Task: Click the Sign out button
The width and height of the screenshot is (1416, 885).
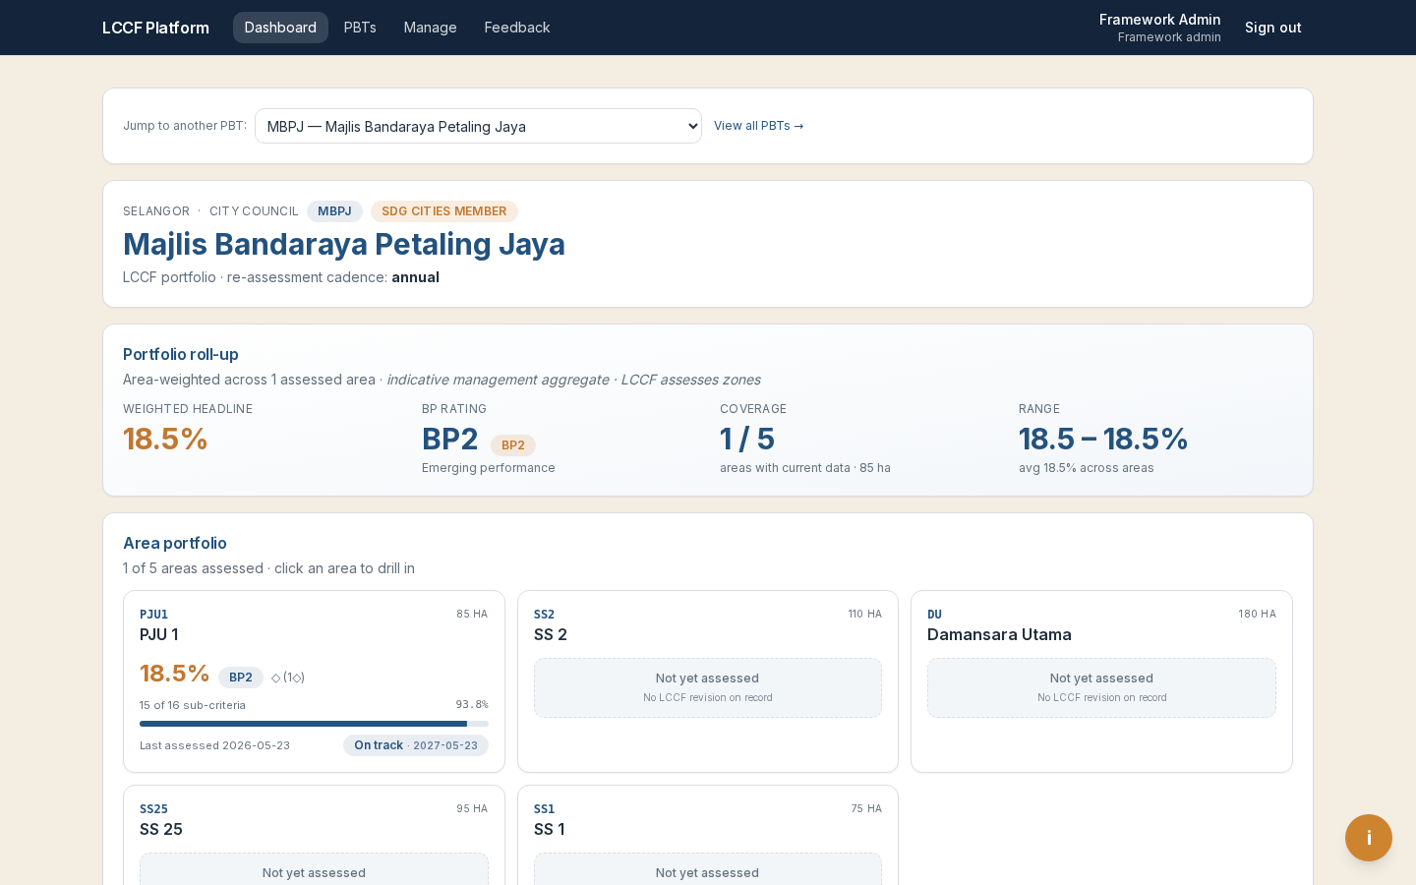Action: 1273,28
